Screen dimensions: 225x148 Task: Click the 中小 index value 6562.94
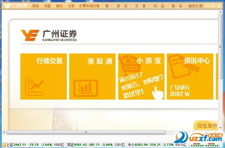click(x=141, y=145)
